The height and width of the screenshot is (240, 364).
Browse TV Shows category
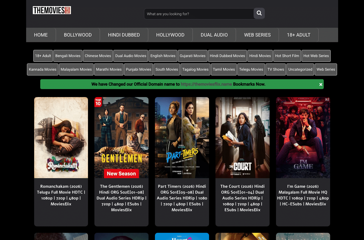click(x=276, y=69)
